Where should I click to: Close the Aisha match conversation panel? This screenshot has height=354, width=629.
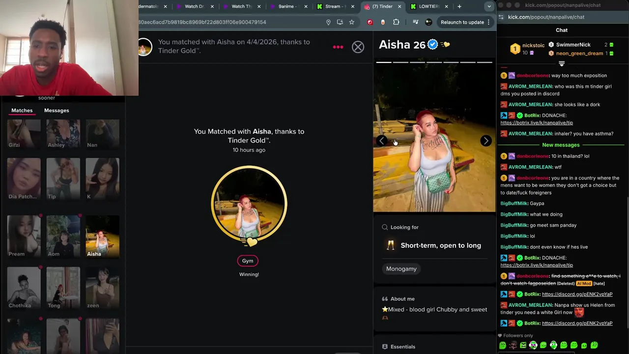click(358, 47)
